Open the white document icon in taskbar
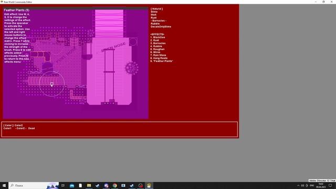336x189 pixels. click(x=80, y=185)
